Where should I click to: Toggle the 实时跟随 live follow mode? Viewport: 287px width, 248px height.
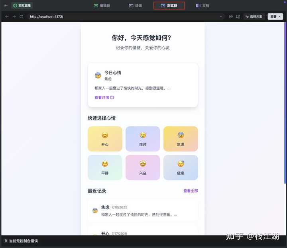click(x=22, y=6)
